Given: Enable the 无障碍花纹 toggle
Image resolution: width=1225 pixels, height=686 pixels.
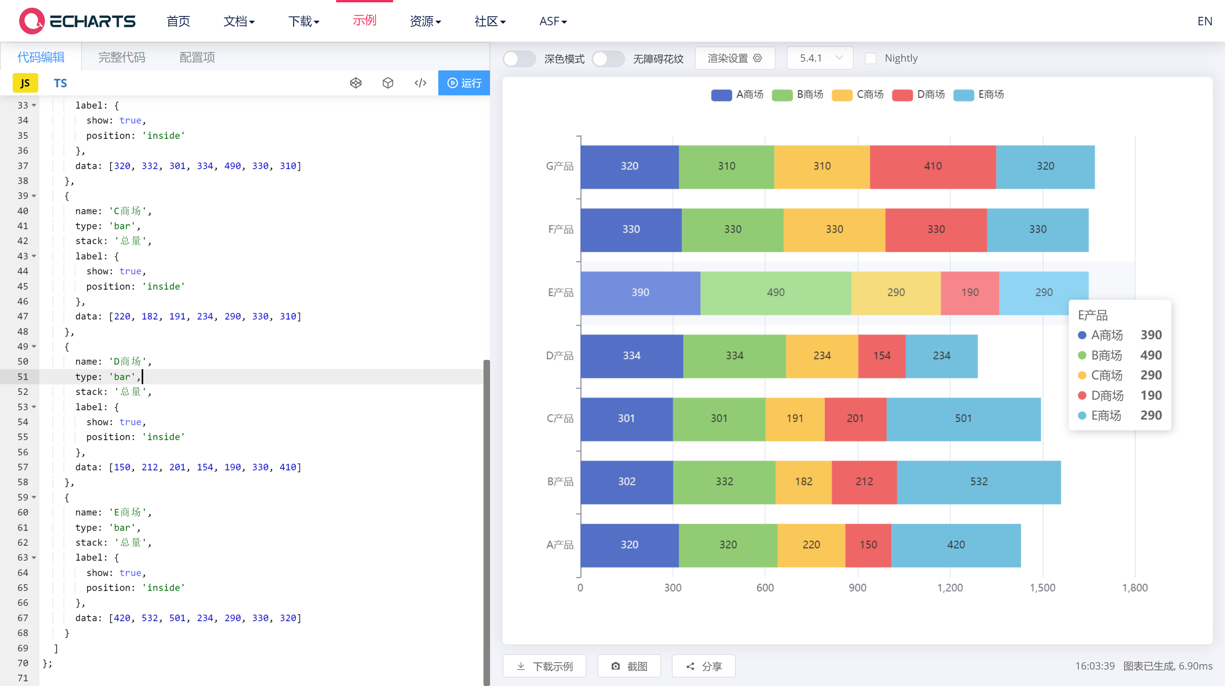Looking at the screenshot, I should (x=608, y=59).
